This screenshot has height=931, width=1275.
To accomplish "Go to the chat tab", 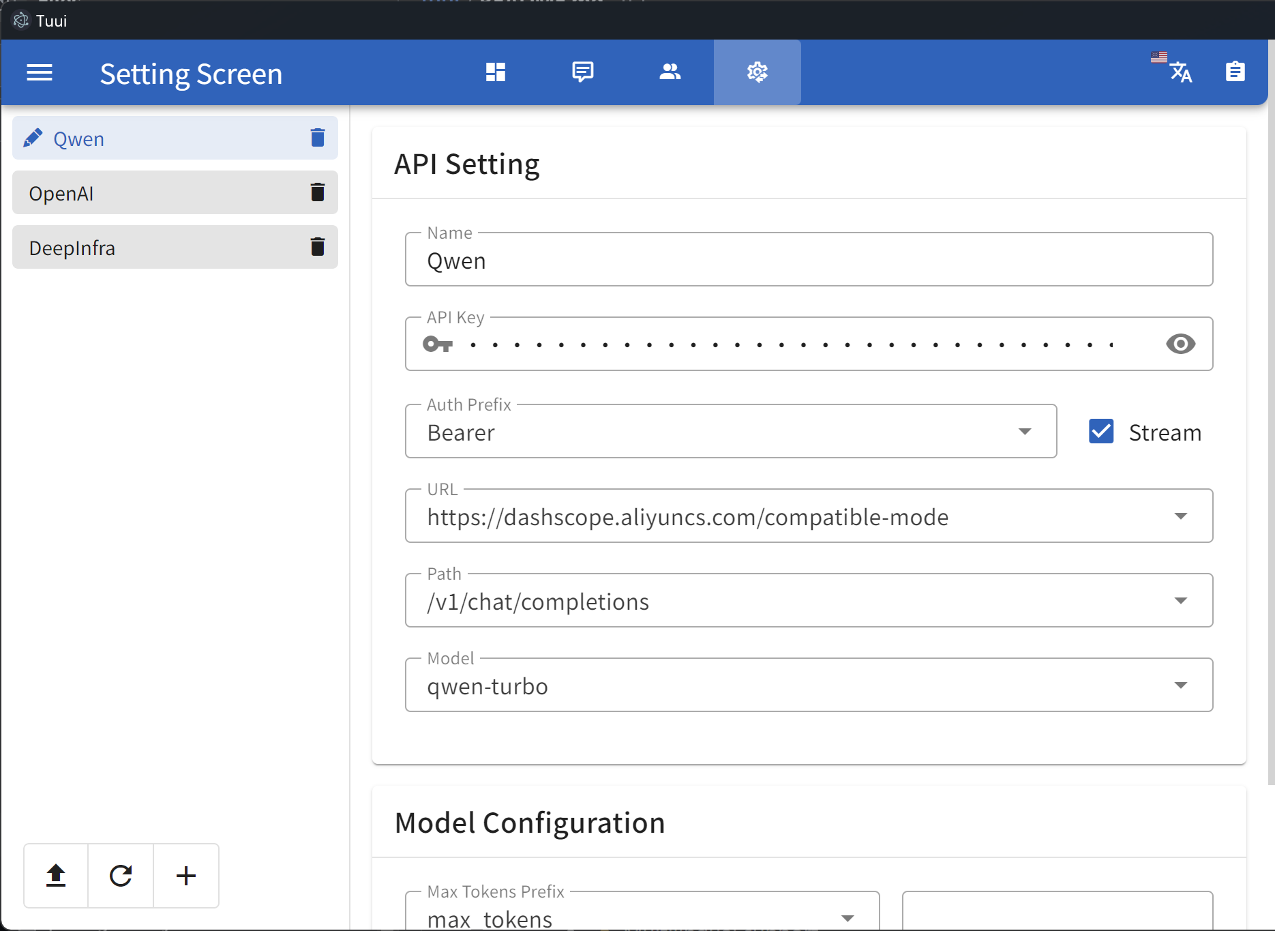I will click(583, 72).
